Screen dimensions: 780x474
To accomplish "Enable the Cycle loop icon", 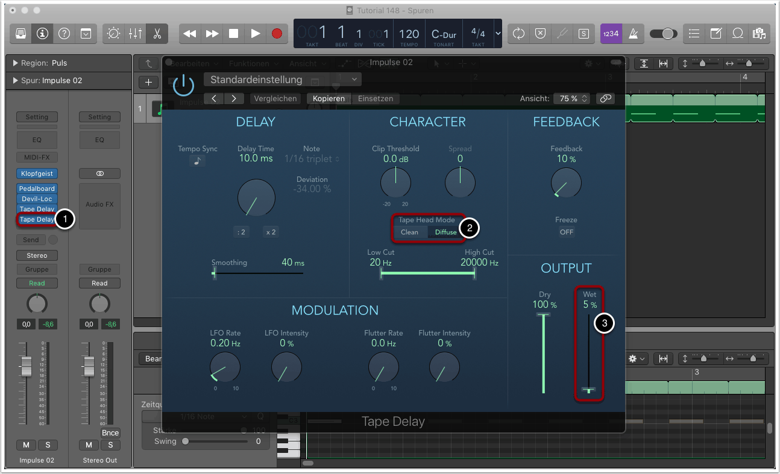I will click(x=518, y=34).
